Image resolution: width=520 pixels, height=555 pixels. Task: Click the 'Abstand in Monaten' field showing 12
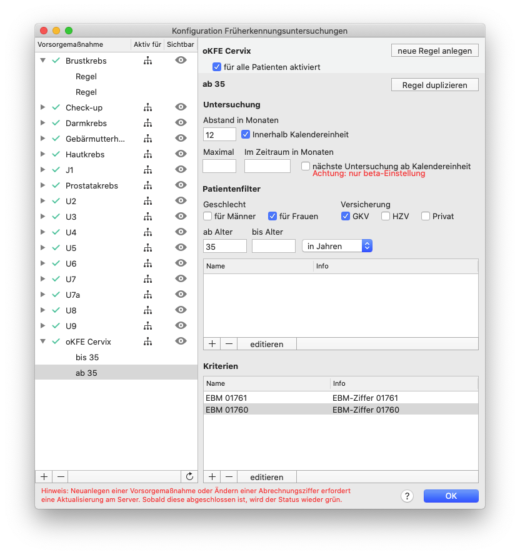(x=219, y=134)
